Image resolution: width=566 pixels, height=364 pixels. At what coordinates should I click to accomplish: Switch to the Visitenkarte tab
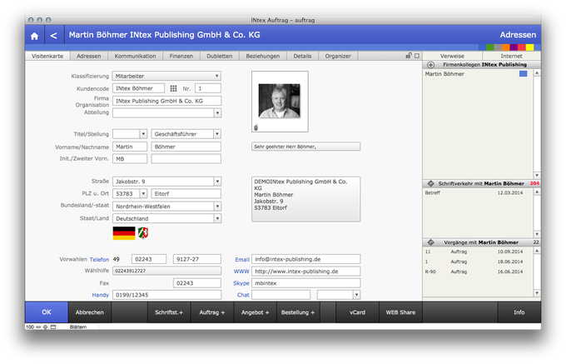[x=47, y=56]
